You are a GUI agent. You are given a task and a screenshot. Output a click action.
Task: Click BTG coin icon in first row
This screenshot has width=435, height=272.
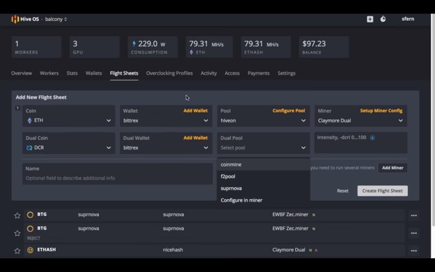coord(30,215)
